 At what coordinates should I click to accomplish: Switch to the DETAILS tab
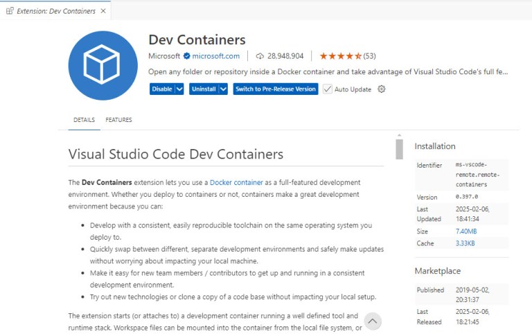[x=84, y=120]
